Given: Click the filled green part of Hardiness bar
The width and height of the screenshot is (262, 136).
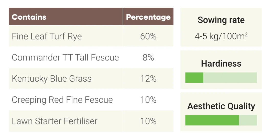Looking at the screenshot, I should [194, 78].
